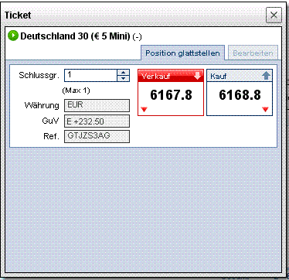This screenshot has height=280, width=289.
Task: Increase Schlussgr. with the up arrow
Action: click(x=124, y=73)
